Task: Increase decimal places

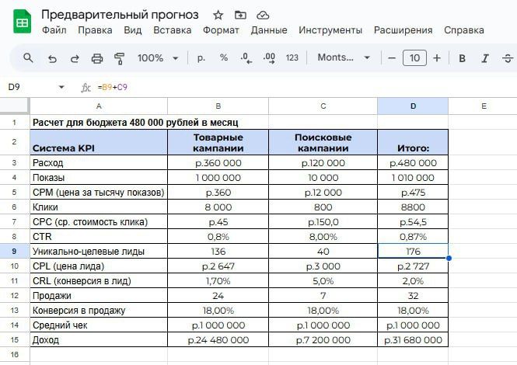Action: click(269, 58)
